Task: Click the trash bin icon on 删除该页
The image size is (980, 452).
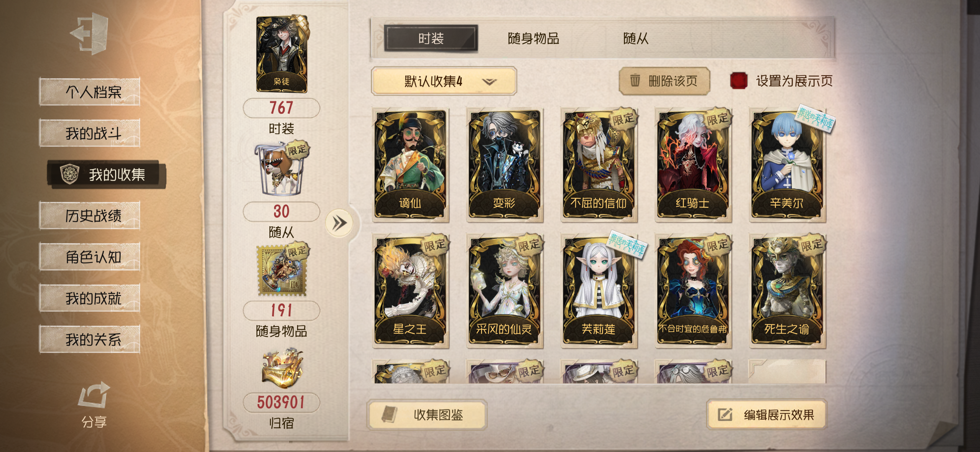Action: pyautogui.click(x=635, y=81)
